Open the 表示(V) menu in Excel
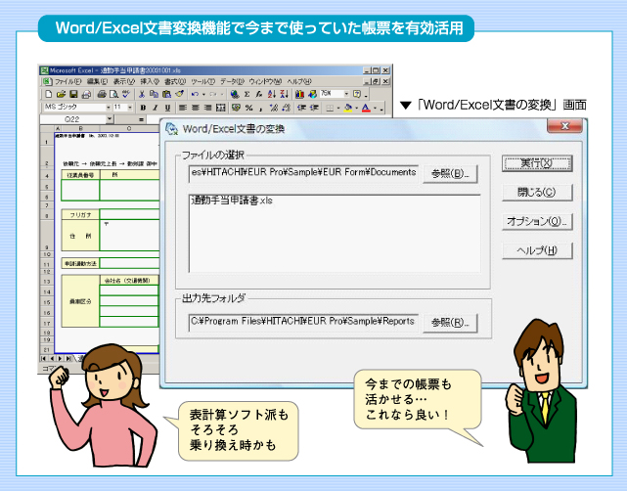This screenshot has width=627, height=491. 123,81
